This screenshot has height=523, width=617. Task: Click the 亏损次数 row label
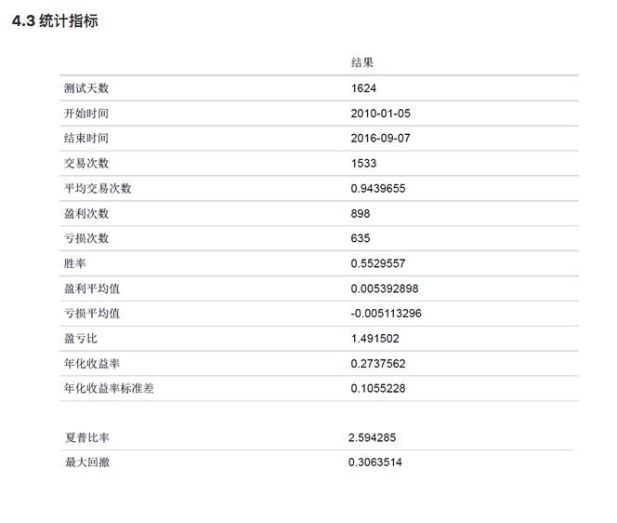(x=86, y=238)
